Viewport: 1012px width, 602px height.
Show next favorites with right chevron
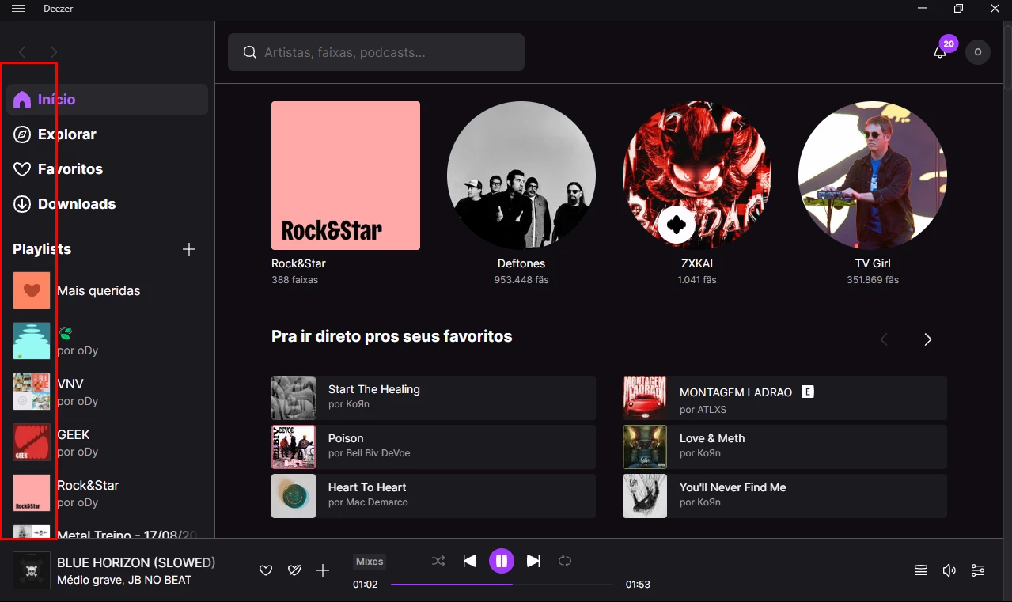pyautogui.click(x=928, y=339)
